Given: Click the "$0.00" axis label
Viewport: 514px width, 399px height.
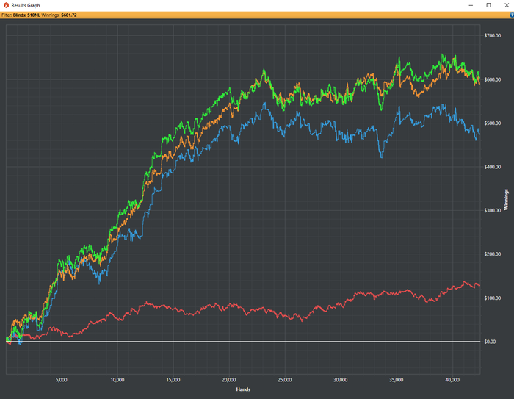Looking at the screenshot, I should 490,342.
